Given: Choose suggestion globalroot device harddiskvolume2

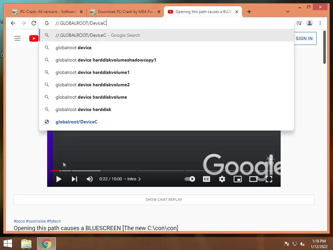Looking at the screenshot, I should pyautogui.click(x=166, y=85).
